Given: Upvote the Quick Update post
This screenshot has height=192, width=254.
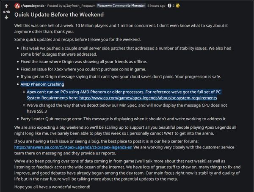Looking at the screenshot, I should pyautogui.click(x=6, y=6).
